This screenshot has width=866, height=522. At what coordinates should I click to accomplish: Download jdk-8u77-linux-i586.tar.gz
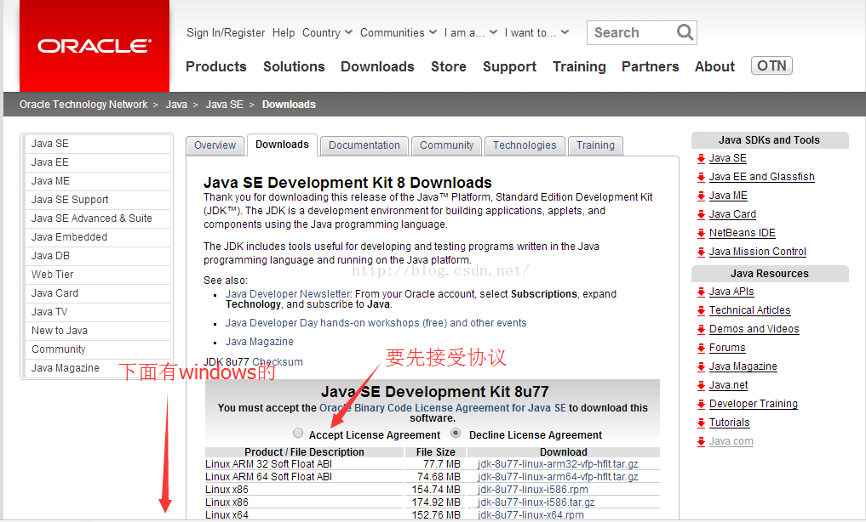536,502
